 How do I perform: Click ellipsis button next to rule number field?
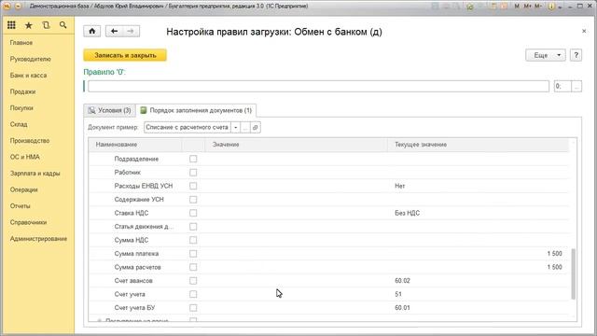(576, 87)
